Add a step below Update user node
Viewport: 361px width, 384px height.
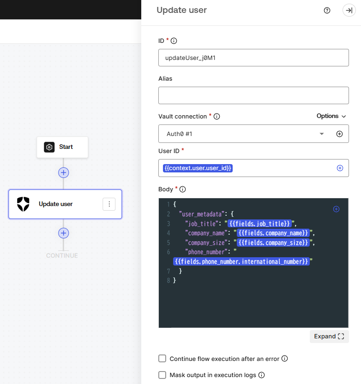pyautogui.click(x=64, y=233)
